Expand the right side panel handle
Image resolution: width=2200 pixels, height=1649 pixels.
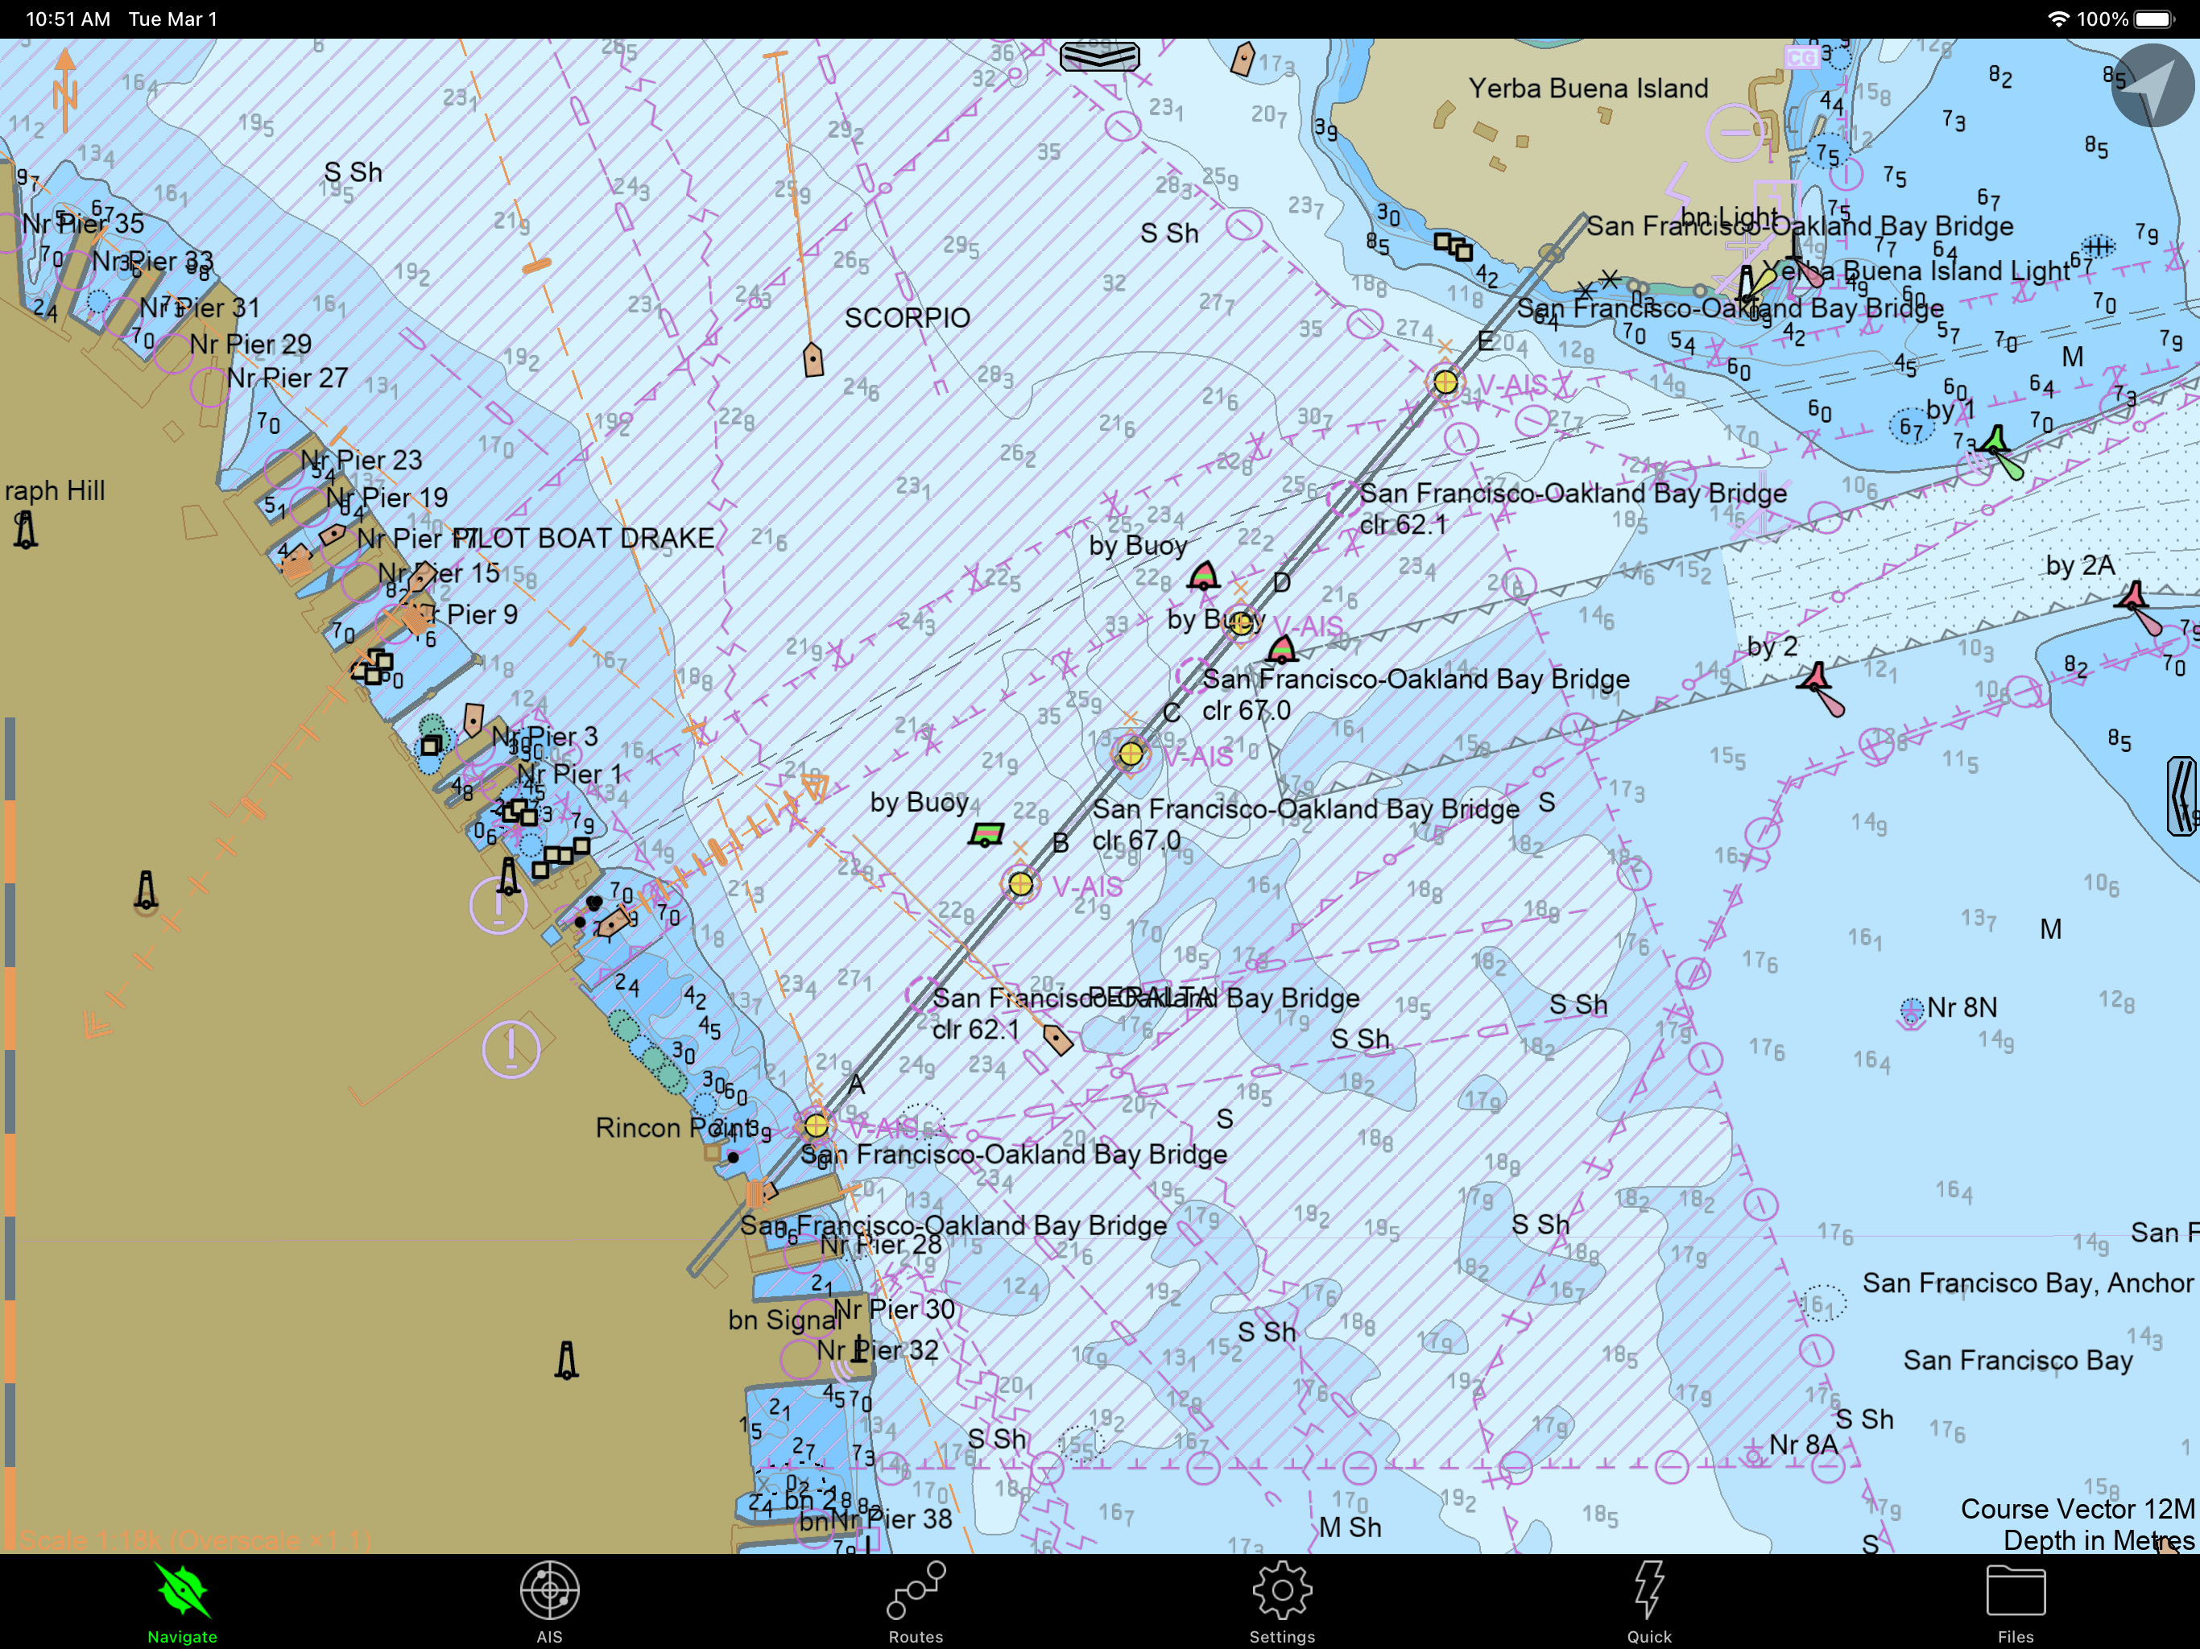coord(2181,796)
